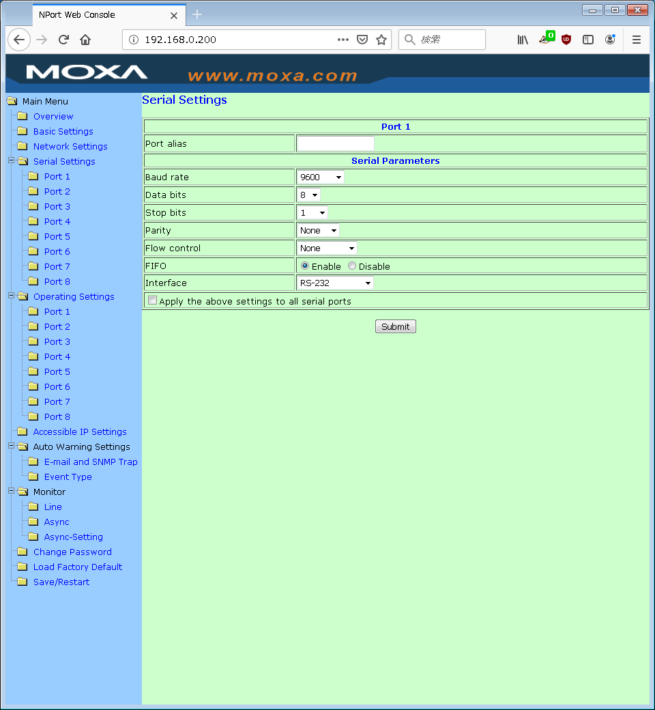Screen dimensions: 655x710
Task: Open the Operating Settings menu link
Action: (74, 296)
